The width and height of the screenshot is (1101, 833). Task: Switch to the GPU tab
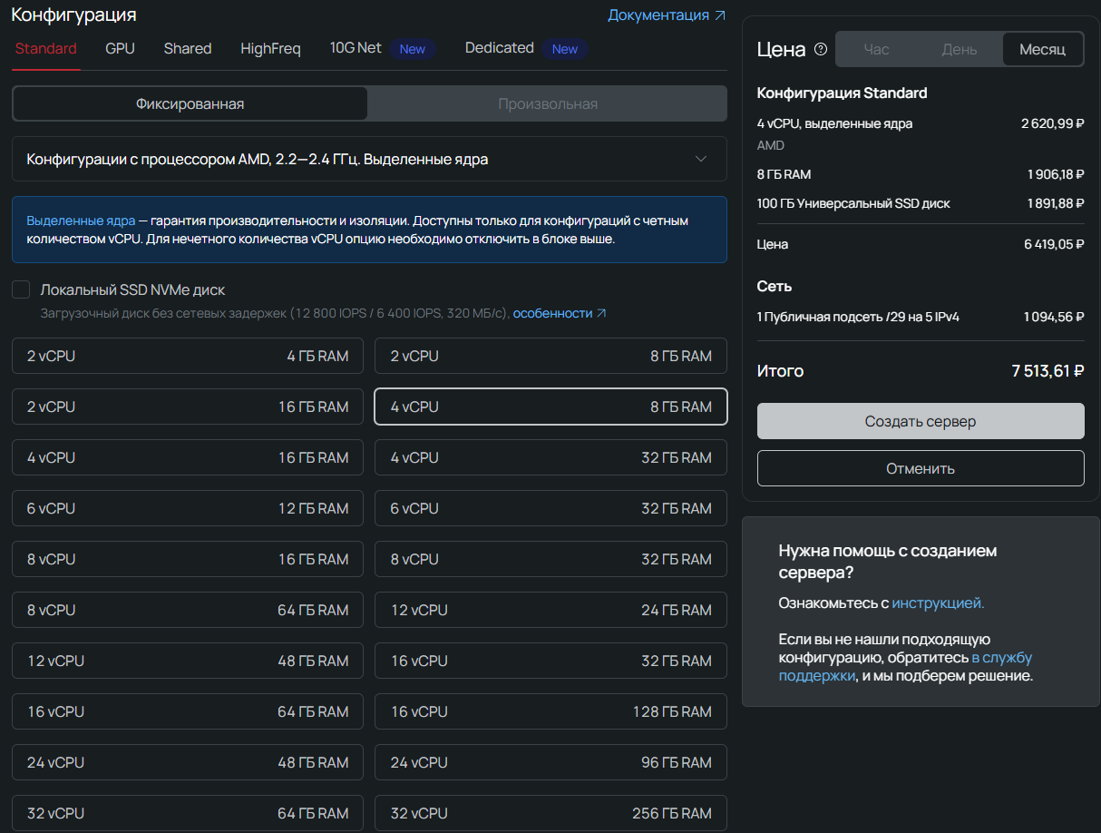[x=120, y=49]
